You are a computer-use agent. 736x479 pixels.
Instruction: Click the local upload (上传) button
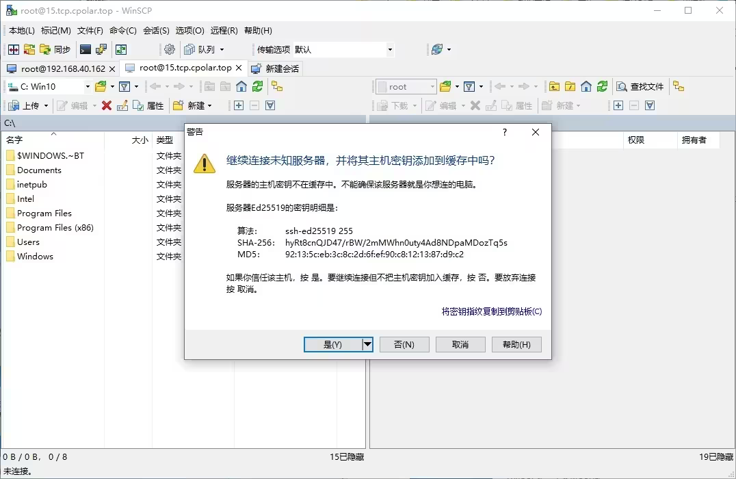click(x=25, y=105)
